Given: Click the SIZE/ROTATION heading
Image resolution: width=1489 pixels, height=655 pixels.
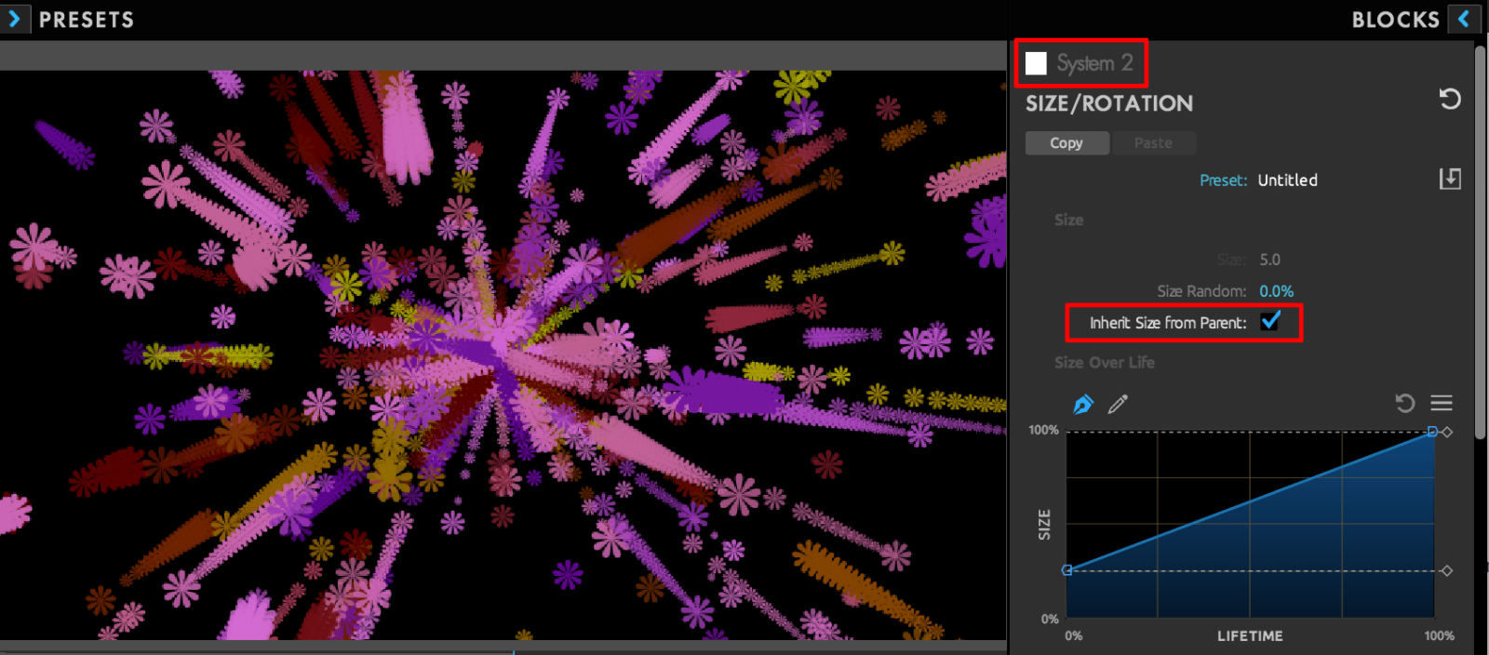Looking at the screenshot, I should coord(1109,103).
